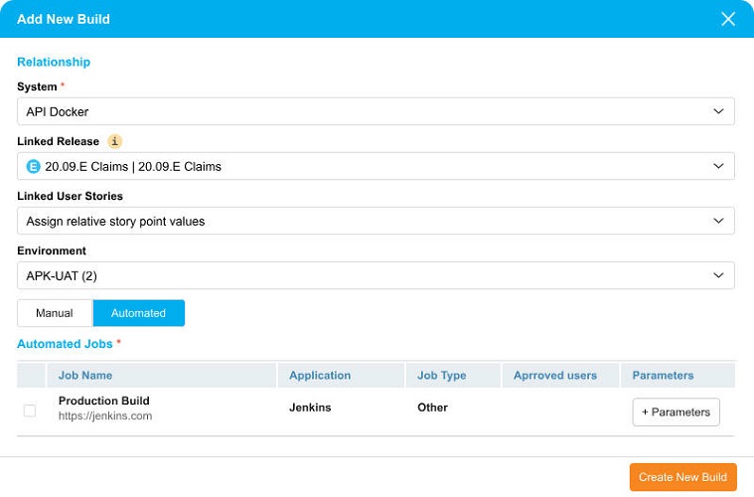Click the Production Build job name
The width and height of the screenshot is (754, 497).
click(104, 401)
